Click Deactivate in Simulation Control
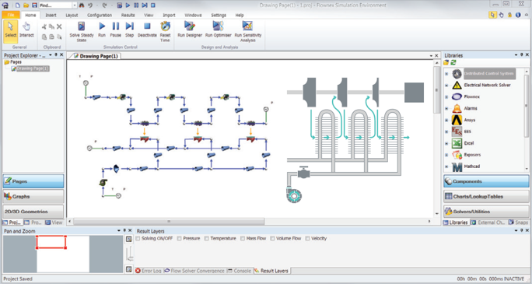 pyautogui.click(x=147, y=30)
